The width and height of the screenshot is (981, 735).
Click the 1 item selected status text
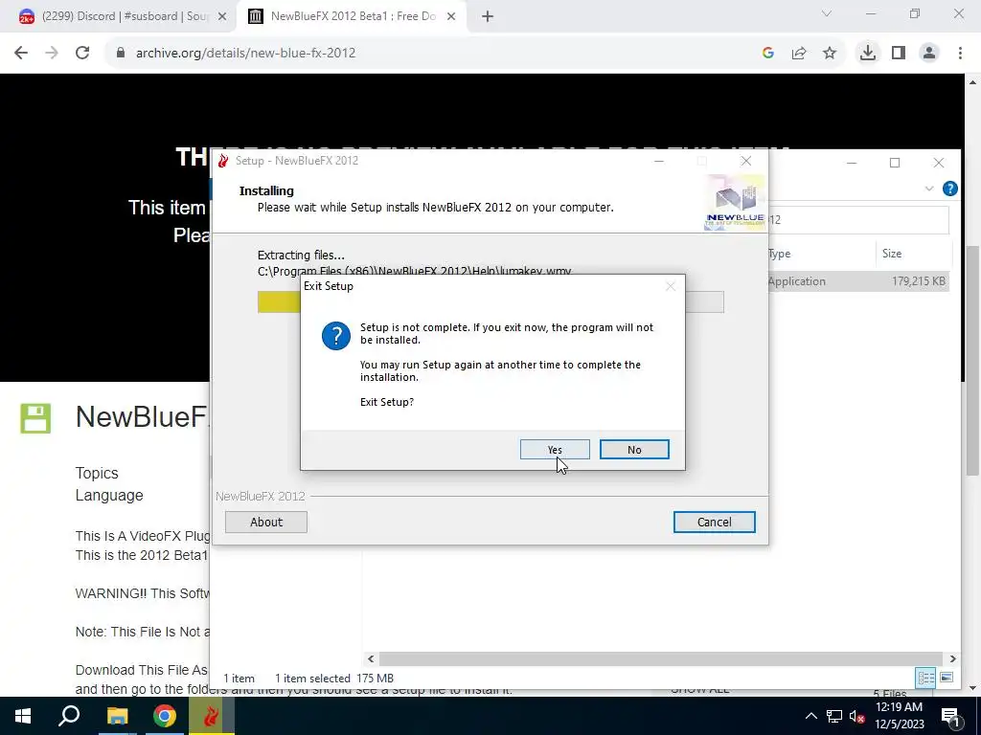tap(312, 679)
